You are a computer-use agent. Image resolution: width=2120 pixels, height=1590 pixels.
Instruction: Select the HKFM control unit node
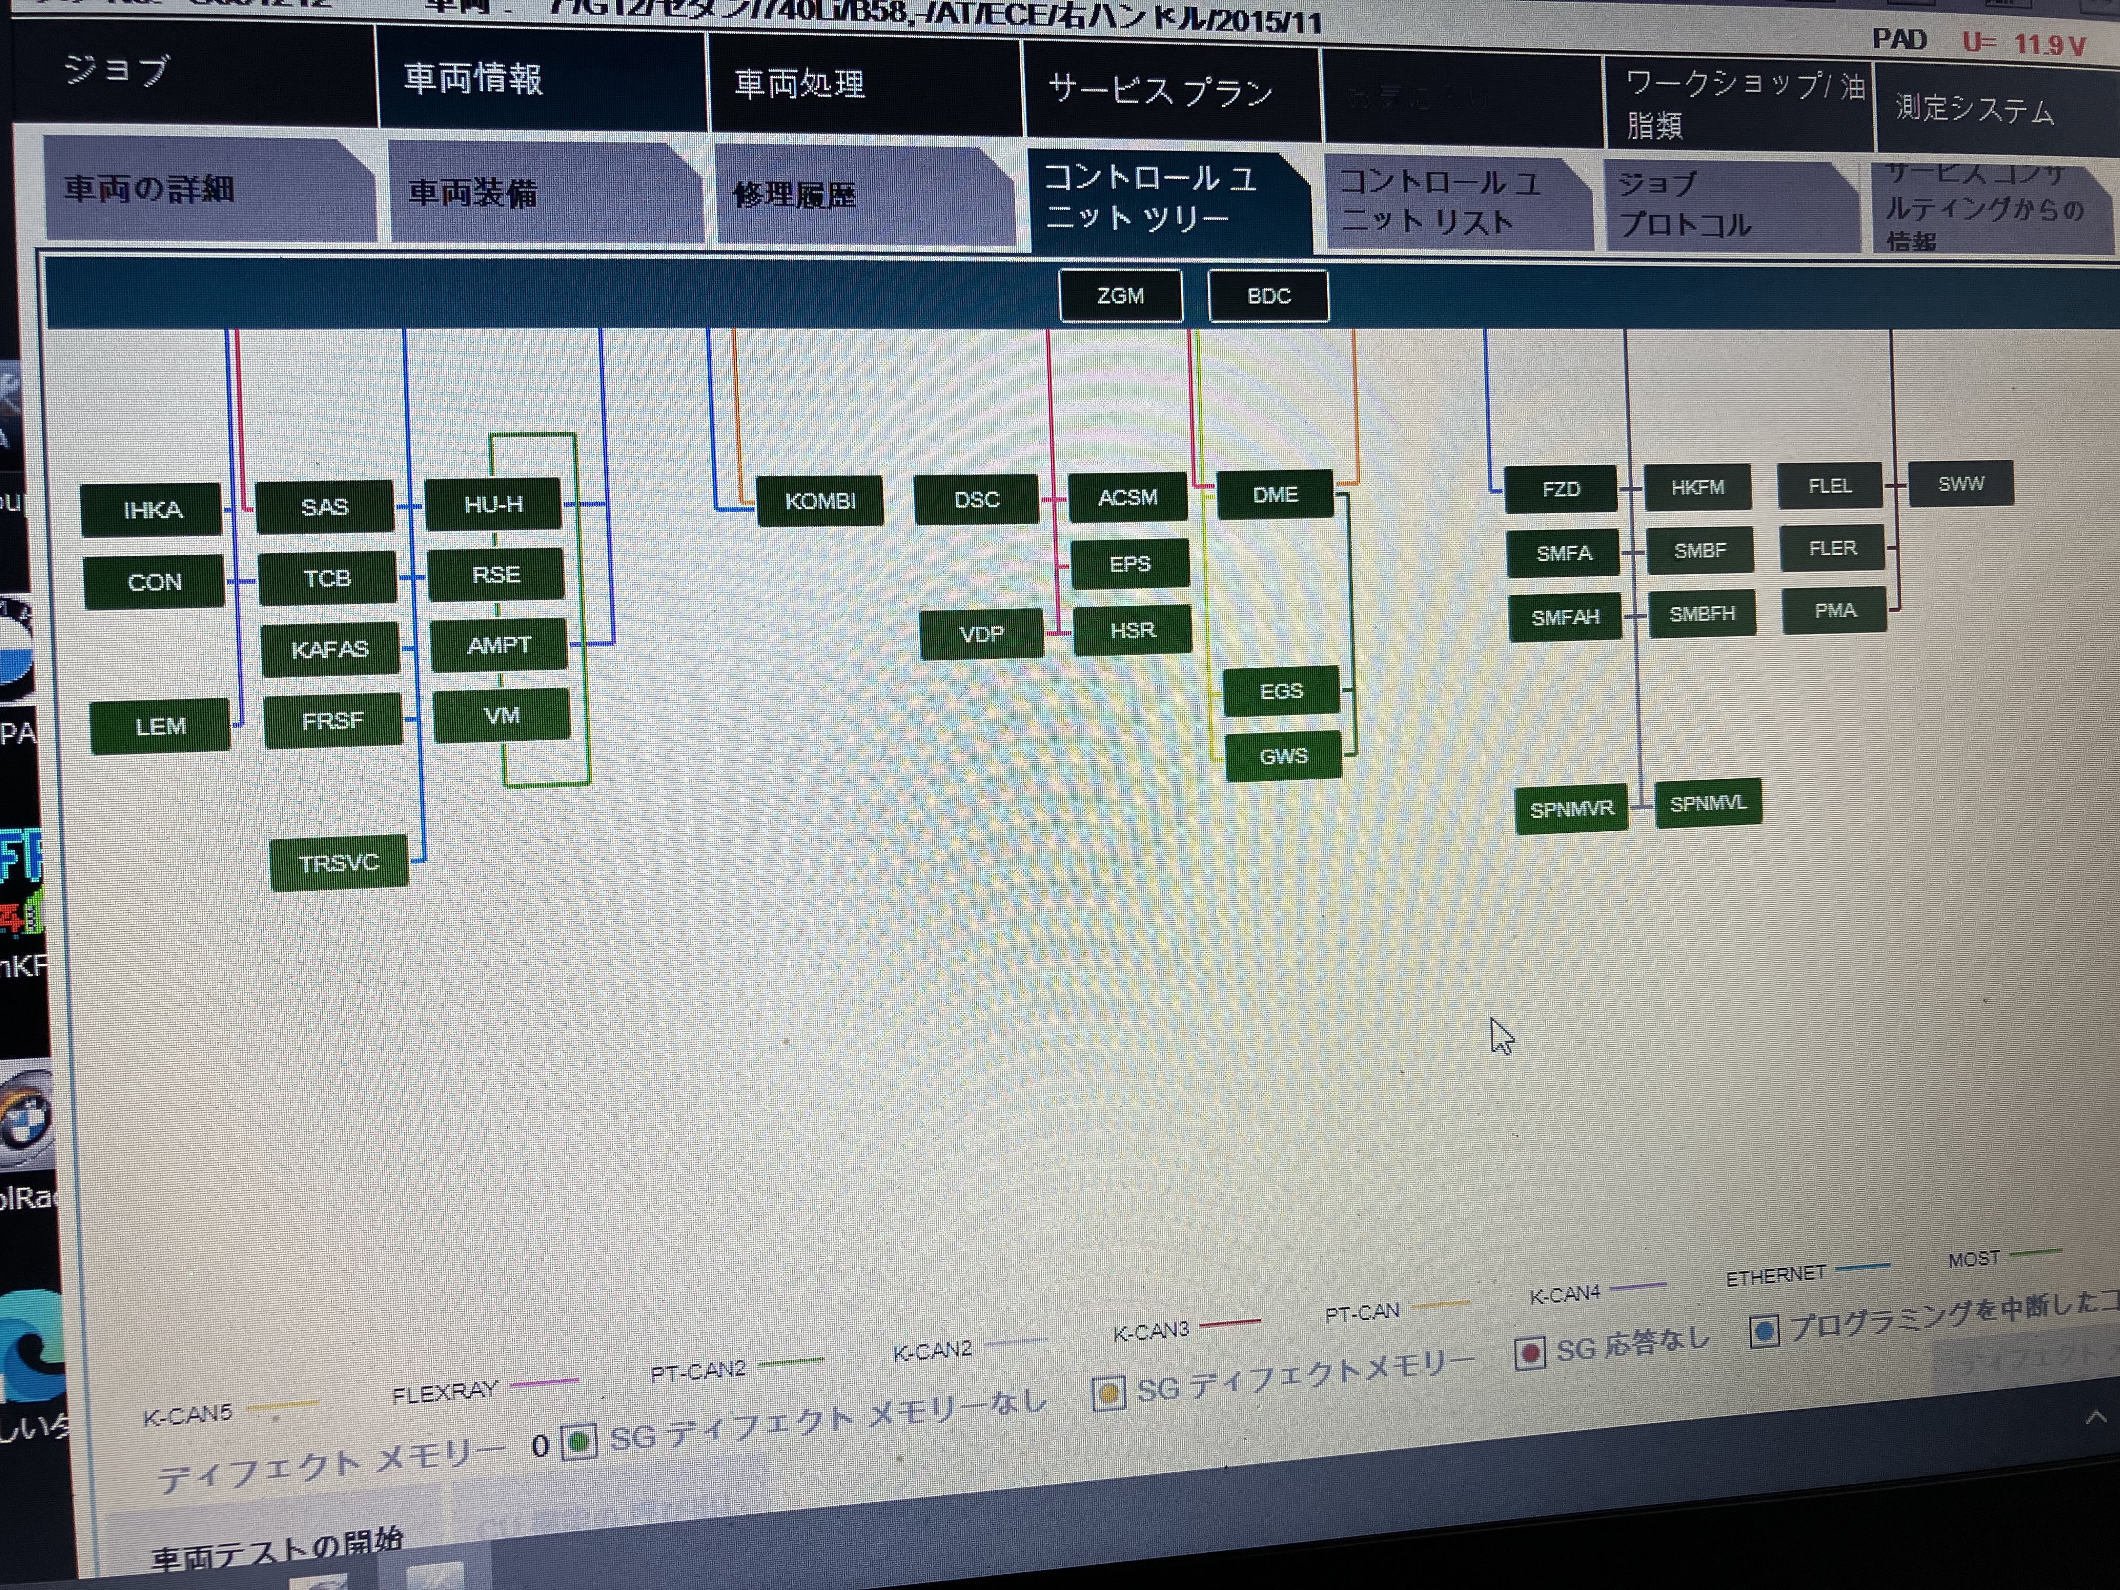1698,488
